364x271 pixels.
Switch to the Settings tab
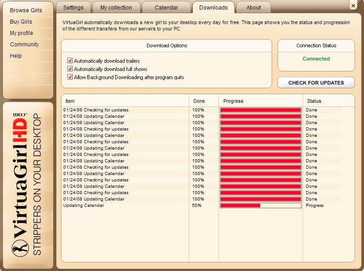[73, 7]
